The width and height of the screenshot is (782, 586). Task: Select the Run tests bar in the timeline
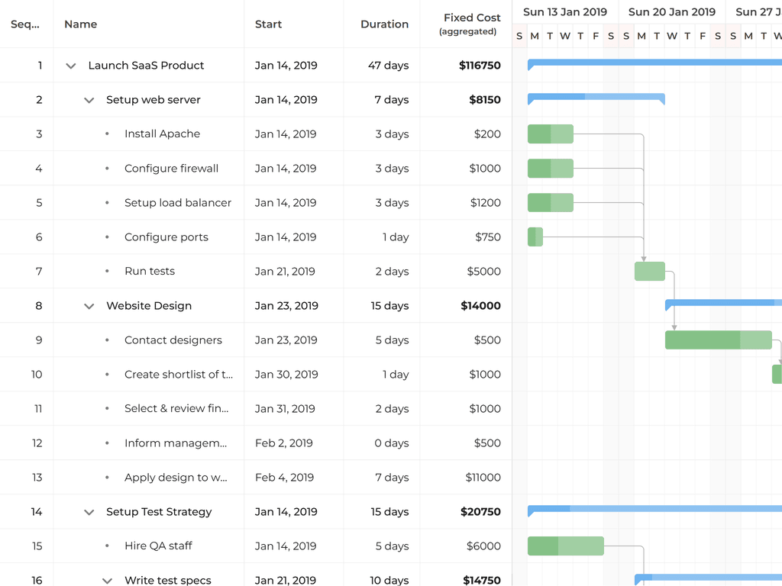click(x=649, y=271)
